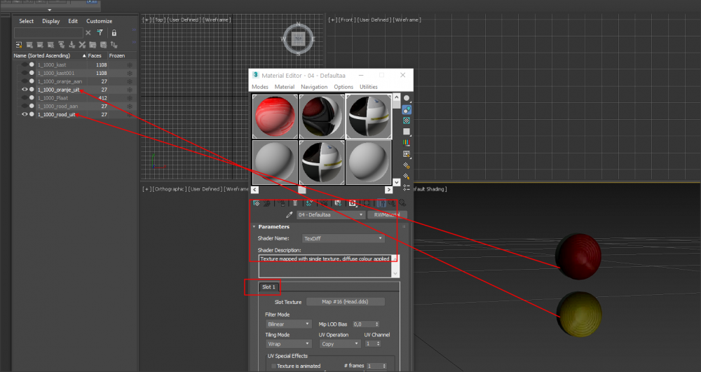Click the Sample Type sphere icon
The image size is (701, 372).
click(407, 98)
